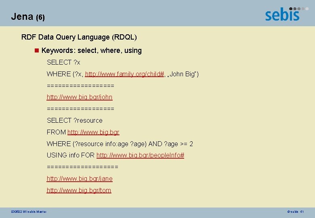Open the big.bgr/peopleInfo# link
The width and height of the screenshot is (315, 218).
[140, 155]
